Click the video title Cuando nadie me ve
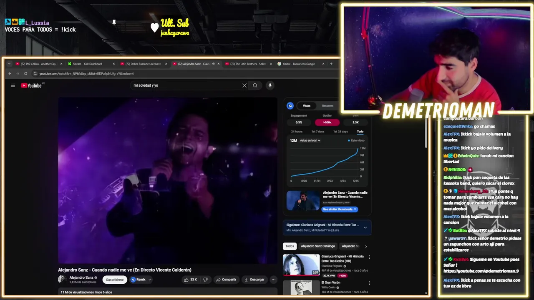Image resolution: width=534 pixels, height=300 pixels. [125, 270]
